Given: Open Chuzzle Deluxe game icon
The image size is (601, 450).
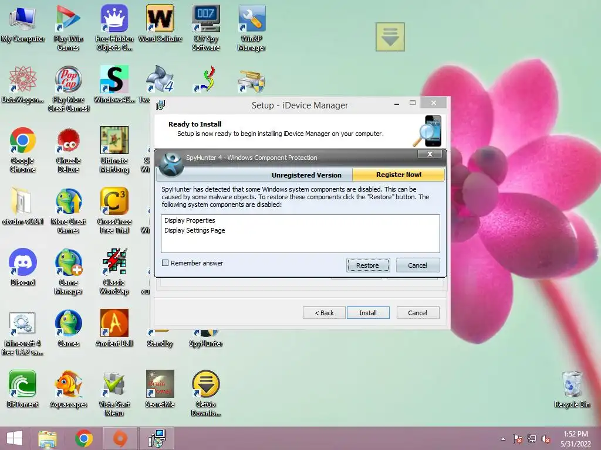Looking at the screenshot, I should (68, 150).
